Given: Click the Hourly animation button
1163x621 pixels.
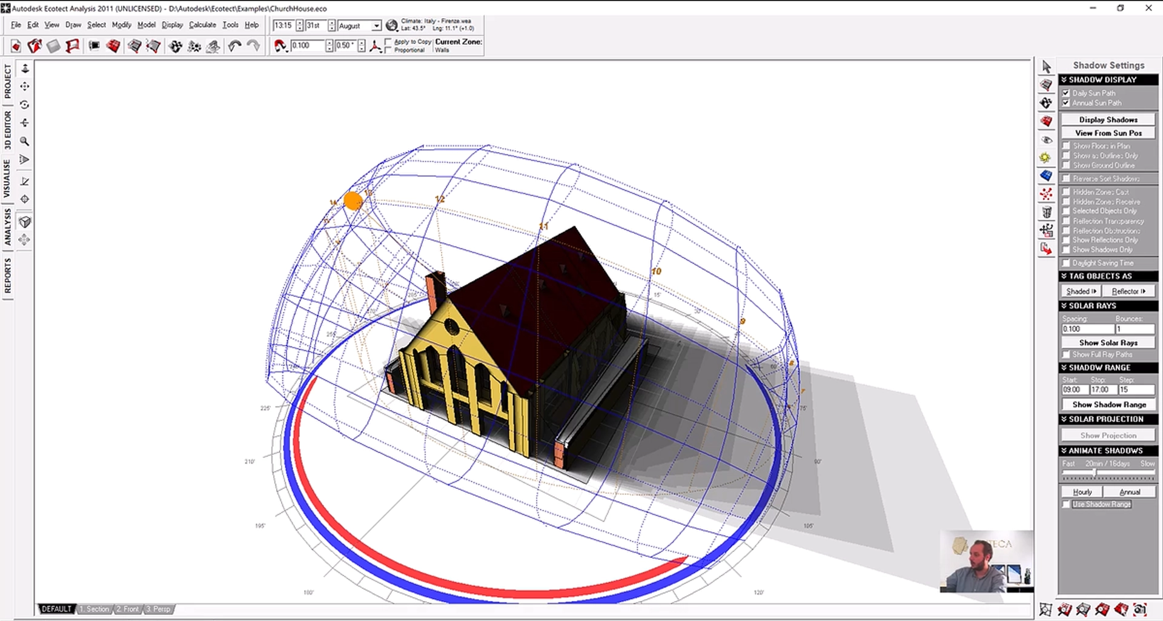Looking at the screenshot, I should [x=1082, y=492].
